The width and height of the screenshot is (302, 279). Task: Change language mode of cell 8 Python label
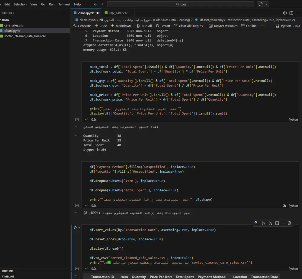coord(293,269)
